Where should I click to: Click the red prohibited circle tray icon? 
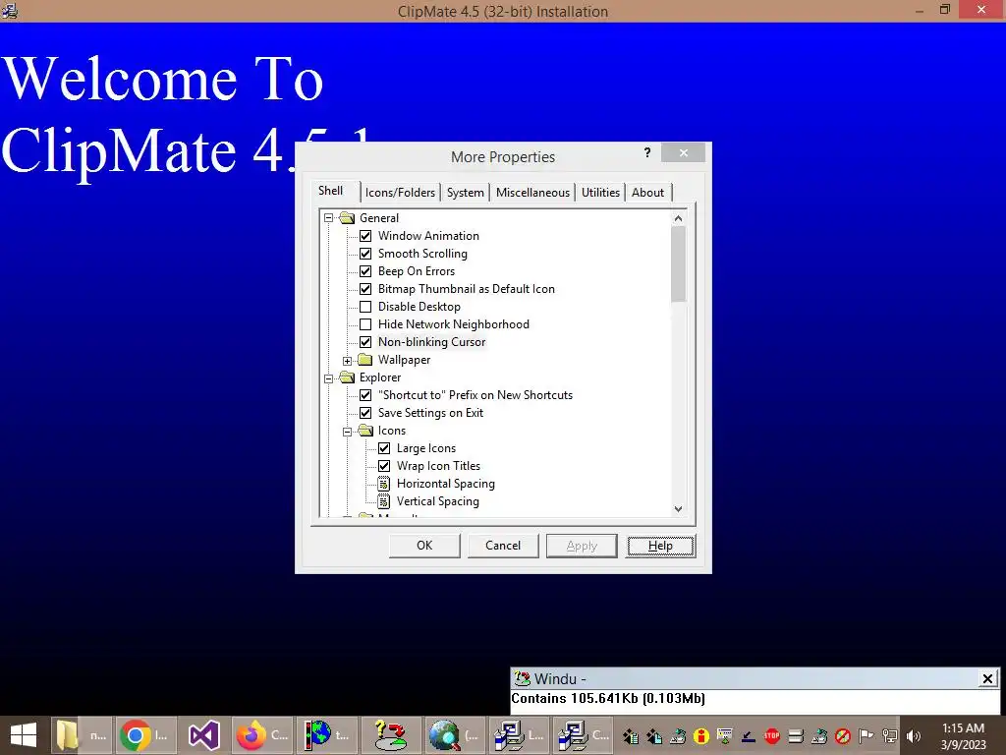(x=842, y=736)
